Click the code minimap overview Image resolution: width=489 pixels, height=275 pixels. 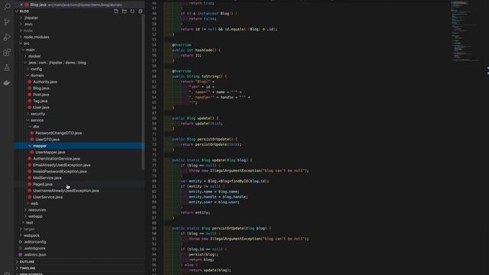(x=466, y=31)
